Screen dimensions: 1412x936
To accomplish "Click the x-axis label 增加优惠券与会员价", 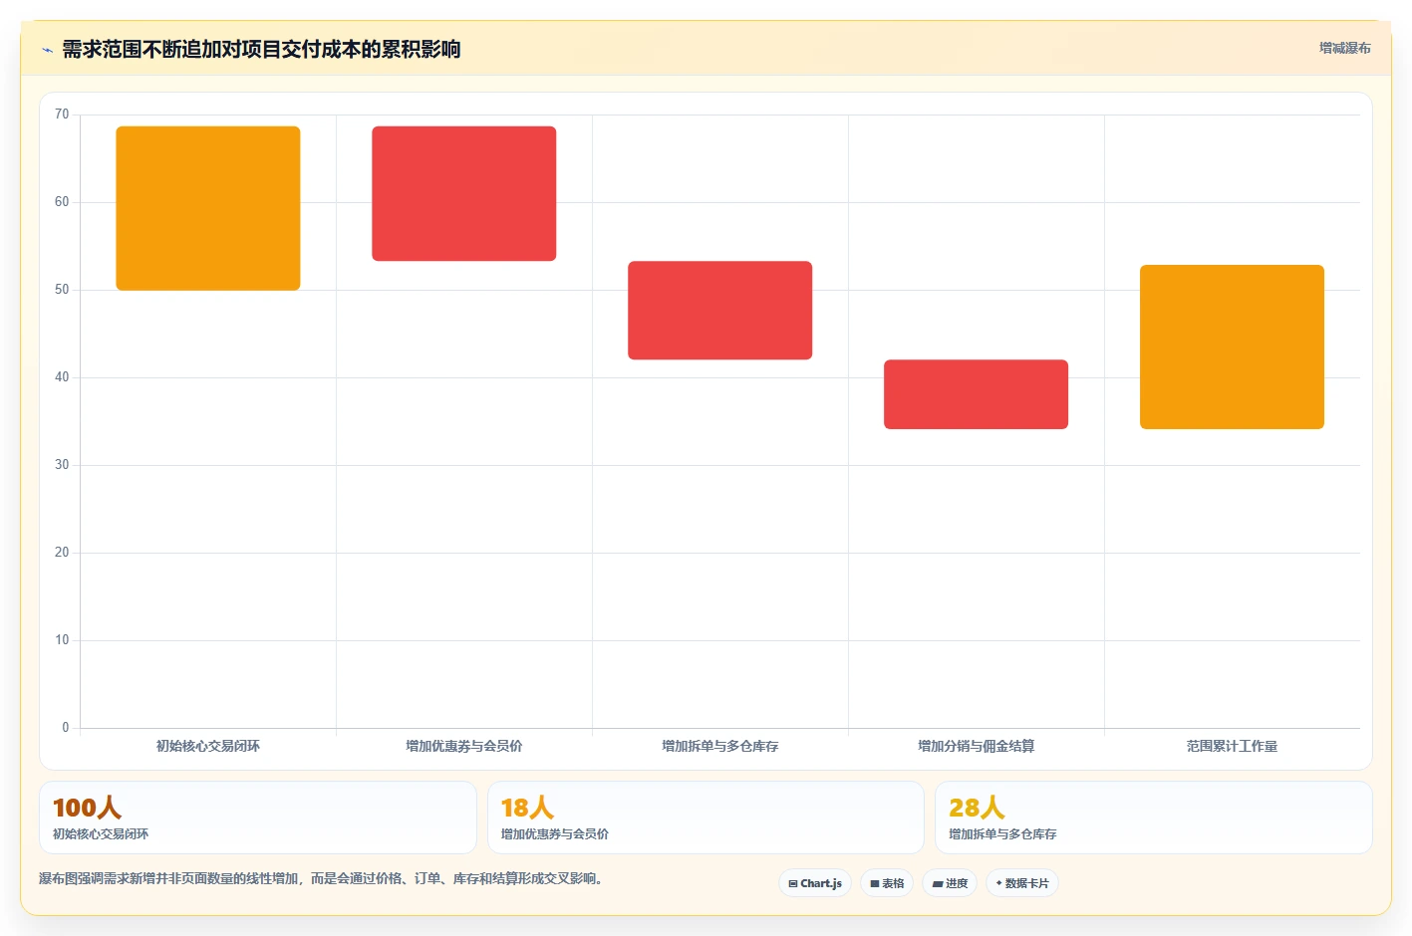I will 464,746.
